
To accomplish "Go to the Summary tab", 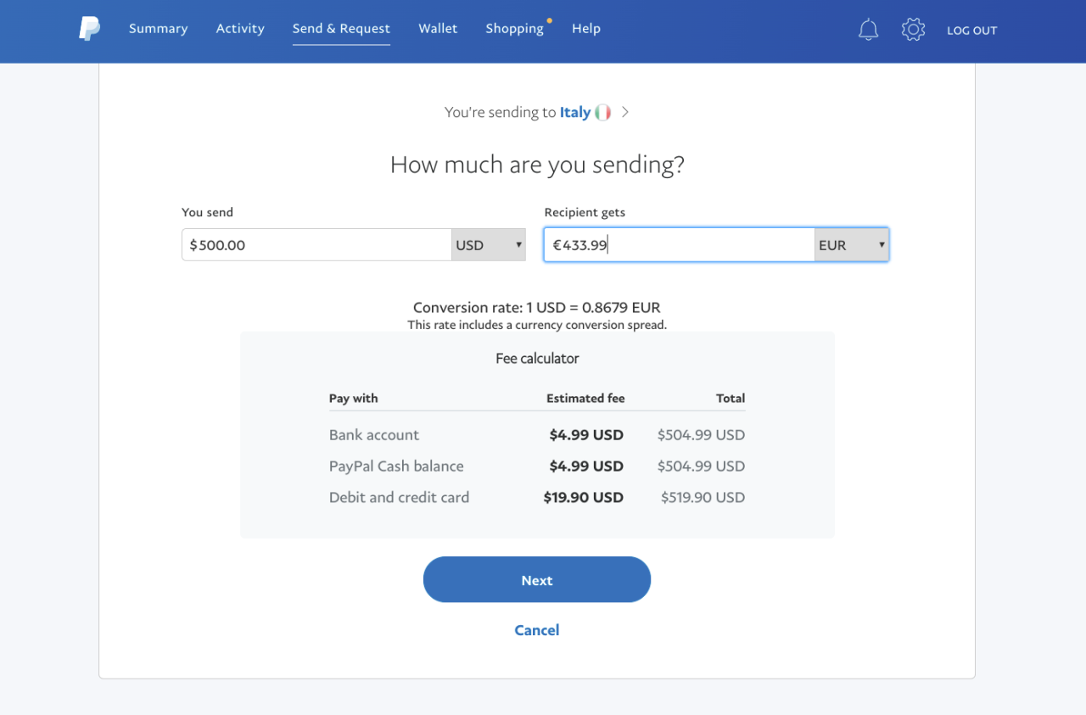I will tap(158, 29).
